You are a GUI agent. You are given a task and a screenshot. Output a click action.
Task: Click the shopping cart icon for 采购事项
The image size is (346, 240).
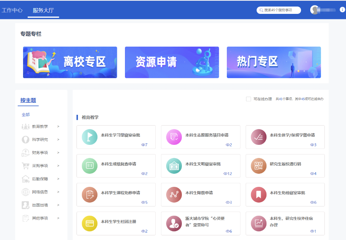26,166
